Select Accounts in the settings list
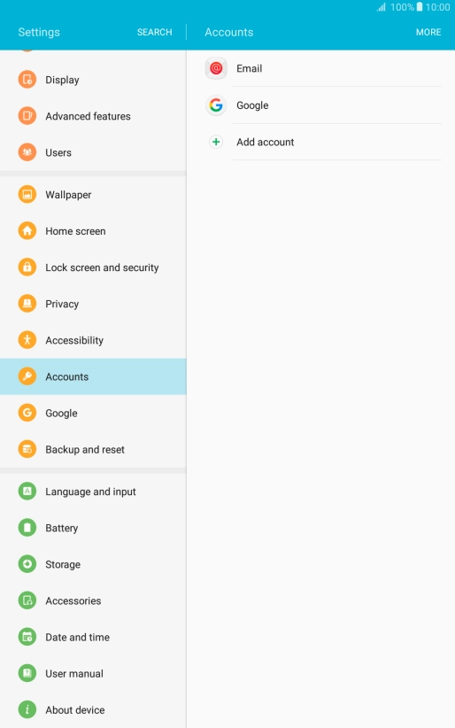Screen dimensions: 455x728 [x=93, y=376]
